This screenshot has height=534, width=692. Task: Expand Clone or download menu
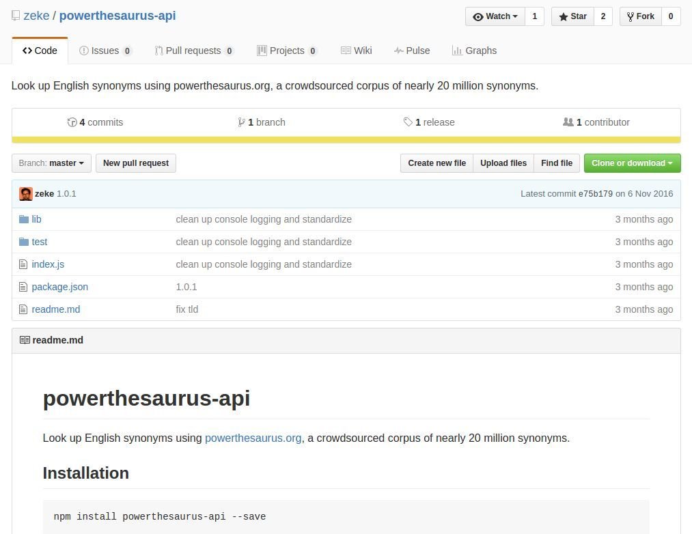click(633, 163)
